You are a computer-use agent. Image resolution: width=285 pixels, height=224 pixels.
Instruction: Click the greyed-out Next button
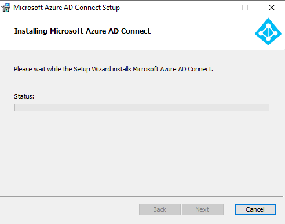(x=203, y=209)
